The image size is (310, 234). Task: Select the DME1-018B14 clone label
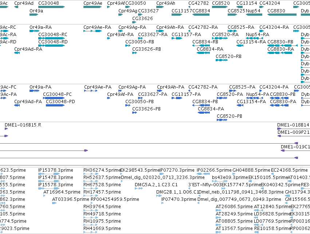tap(293, 125)
